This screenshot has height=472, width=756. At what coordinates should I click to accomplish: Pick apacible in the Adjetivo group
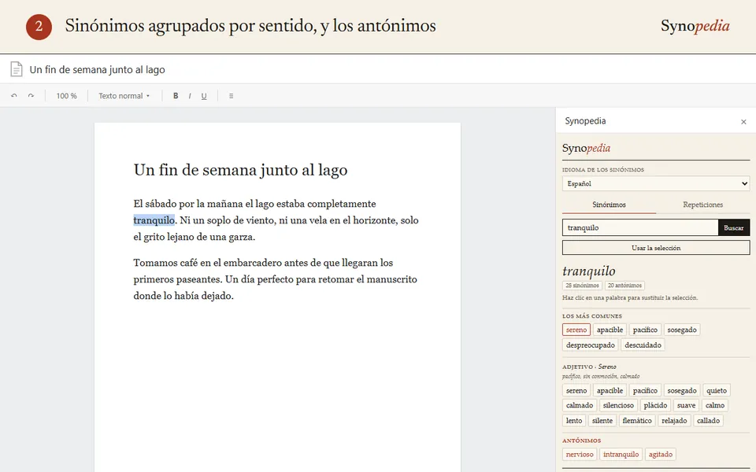(x=610, y=391)
